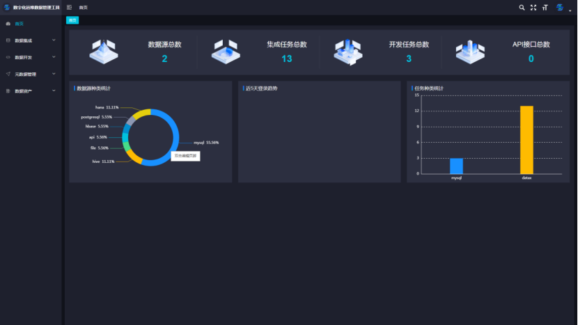The width and height of the screenshot is (578, 325).
Task: Click the 开发任务总数 isometric icon
Action: [347, 51]
